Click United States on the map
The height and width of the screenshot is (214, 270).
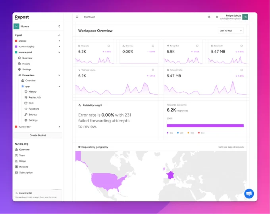tap(108, 181)
